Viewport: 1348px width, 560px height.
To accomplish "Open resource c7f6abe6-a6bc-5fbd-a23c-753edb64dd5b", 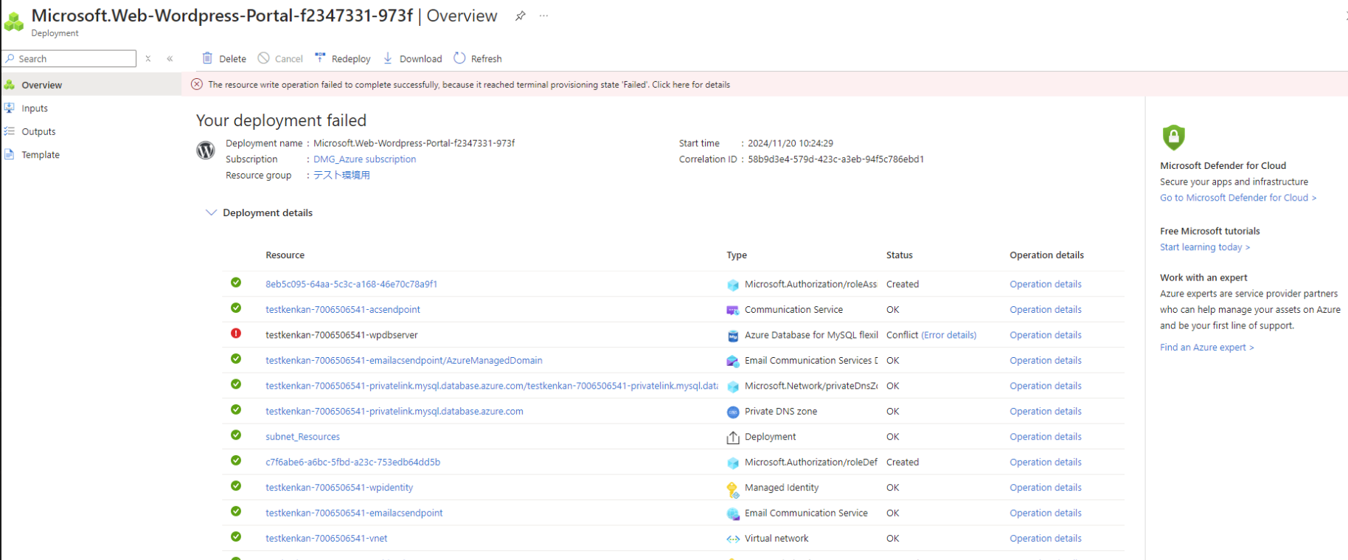I will (352, 462).
